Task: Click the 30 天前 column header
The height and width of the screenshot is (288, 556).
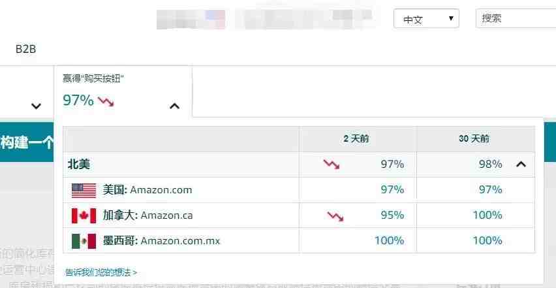Action: (x=474, y=138)
